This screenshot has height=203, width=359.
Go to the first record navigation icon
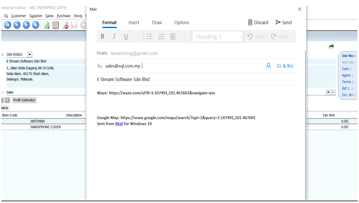[x=7, y=25]
